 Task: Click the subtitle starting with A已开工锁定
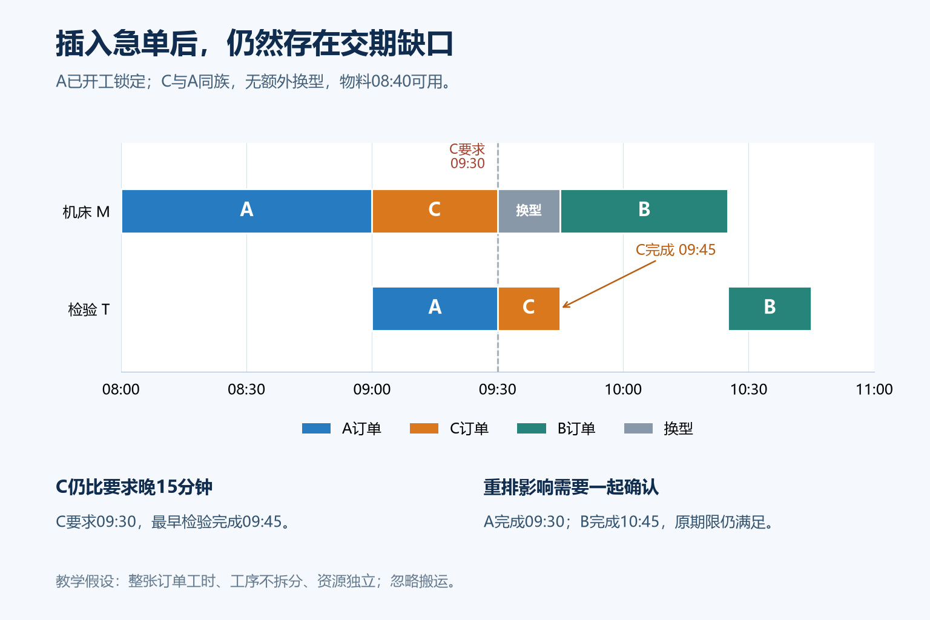pyautogui.click(x=254, y=81)
